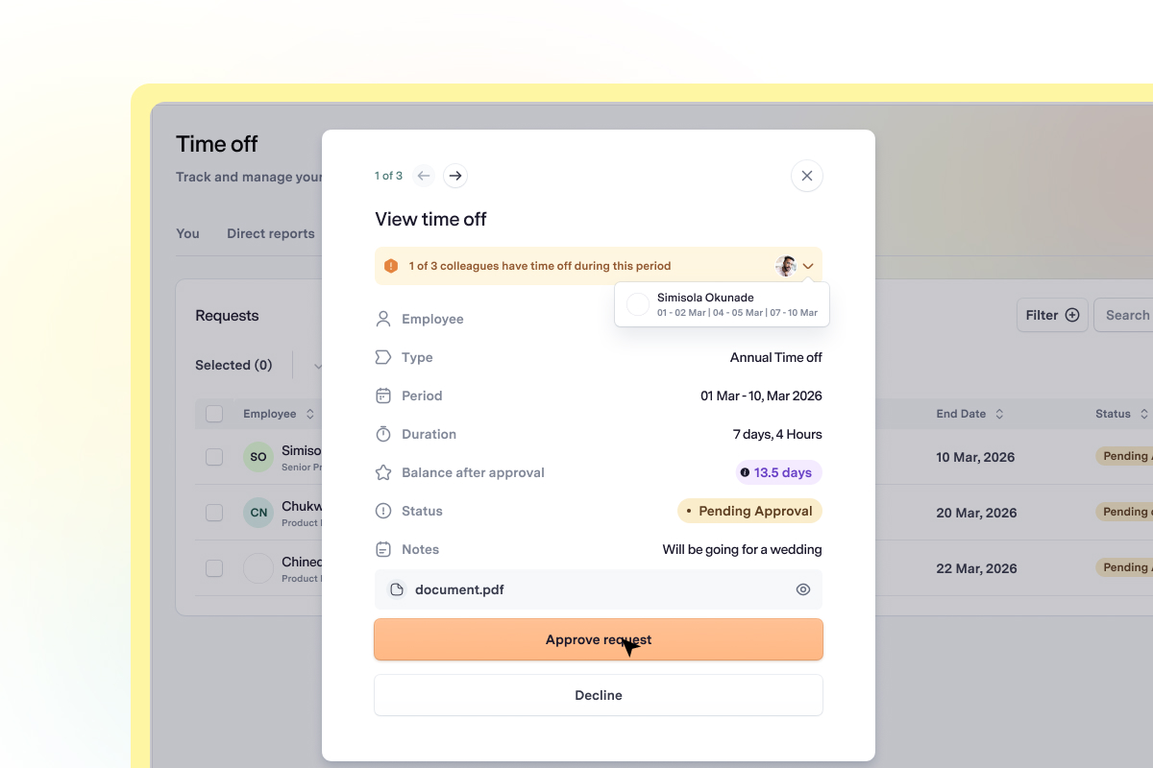1153x768 pixels.
Task: Click colleague avatar in warning banner
Action: [x=786, y=266]
